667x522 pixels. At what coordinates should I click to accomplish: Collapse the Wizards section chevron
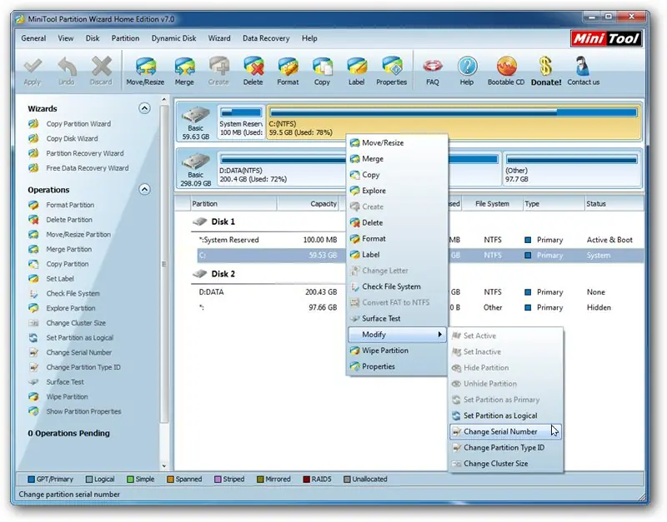[x=144, y=109]
